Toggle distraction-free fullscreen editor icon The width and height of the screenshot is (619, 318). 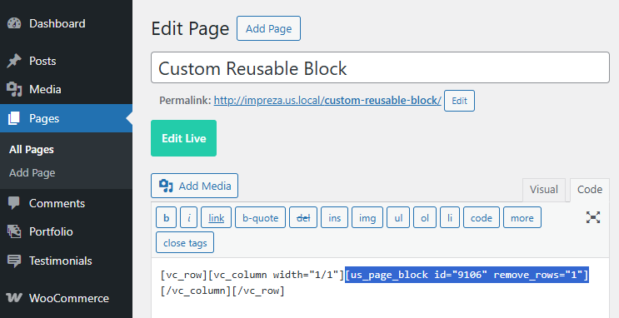[x=593, y=217]
